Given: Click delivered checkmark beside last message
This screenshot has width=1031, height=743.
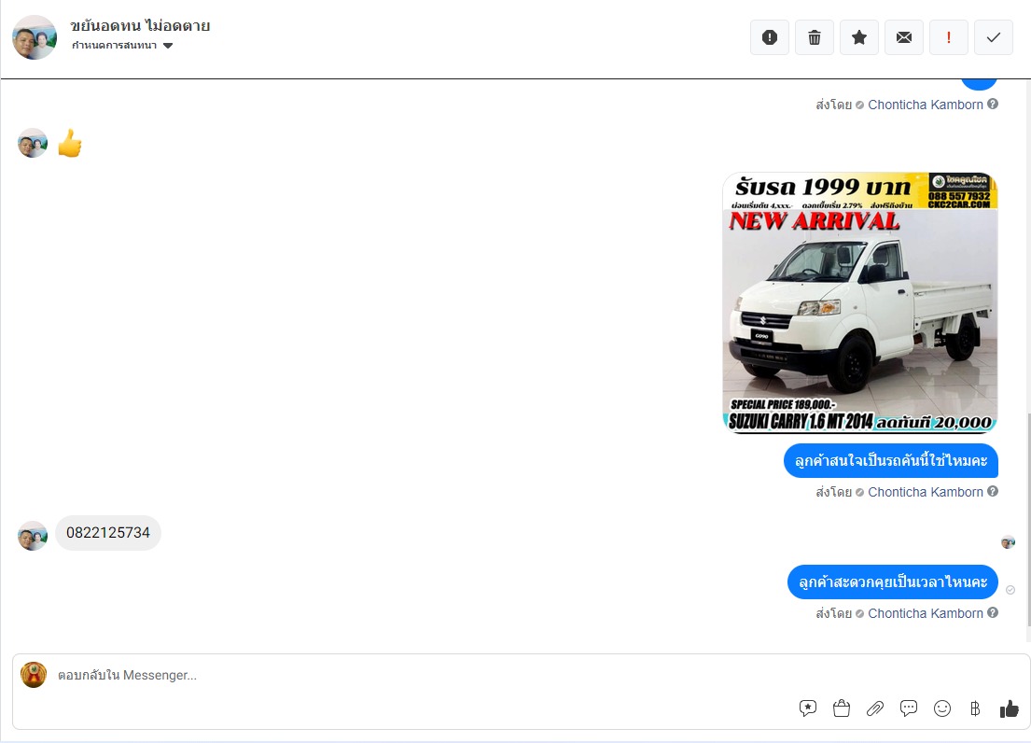Looking at the screenshot, I should [1010, 590].
